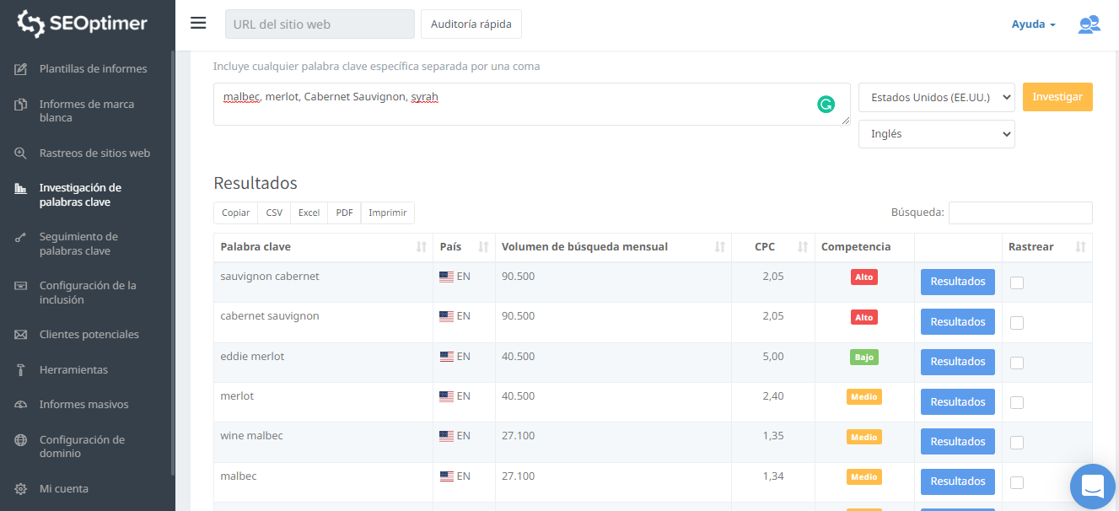This screenshot has width=1119, height=511.
Task: Focus the Búsqueda search field
Action: (1019, 212)
